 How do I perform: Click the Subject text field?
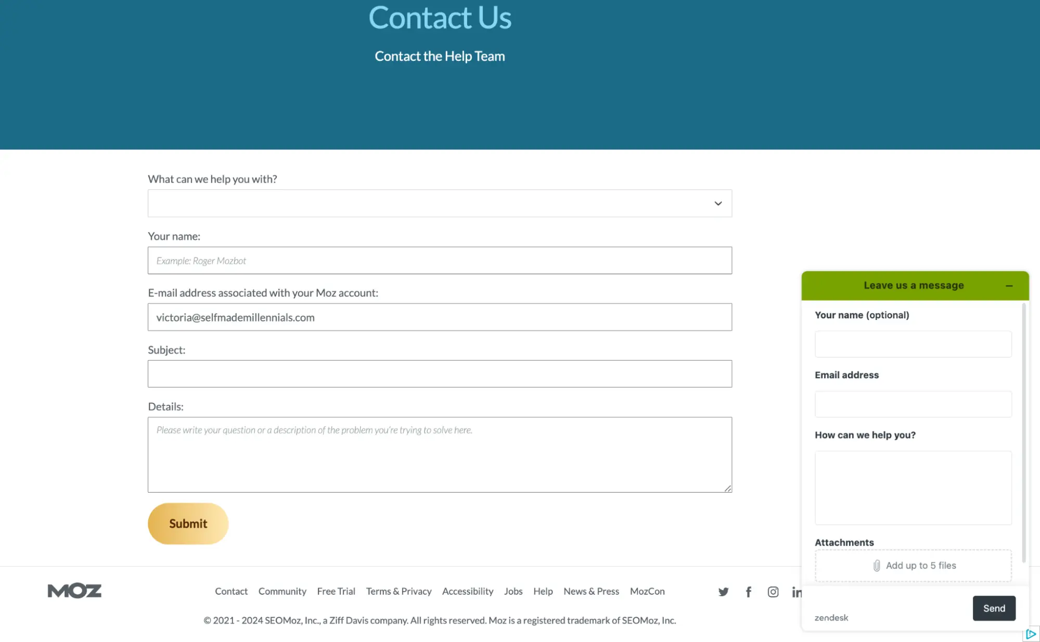[x=440, y=374]
